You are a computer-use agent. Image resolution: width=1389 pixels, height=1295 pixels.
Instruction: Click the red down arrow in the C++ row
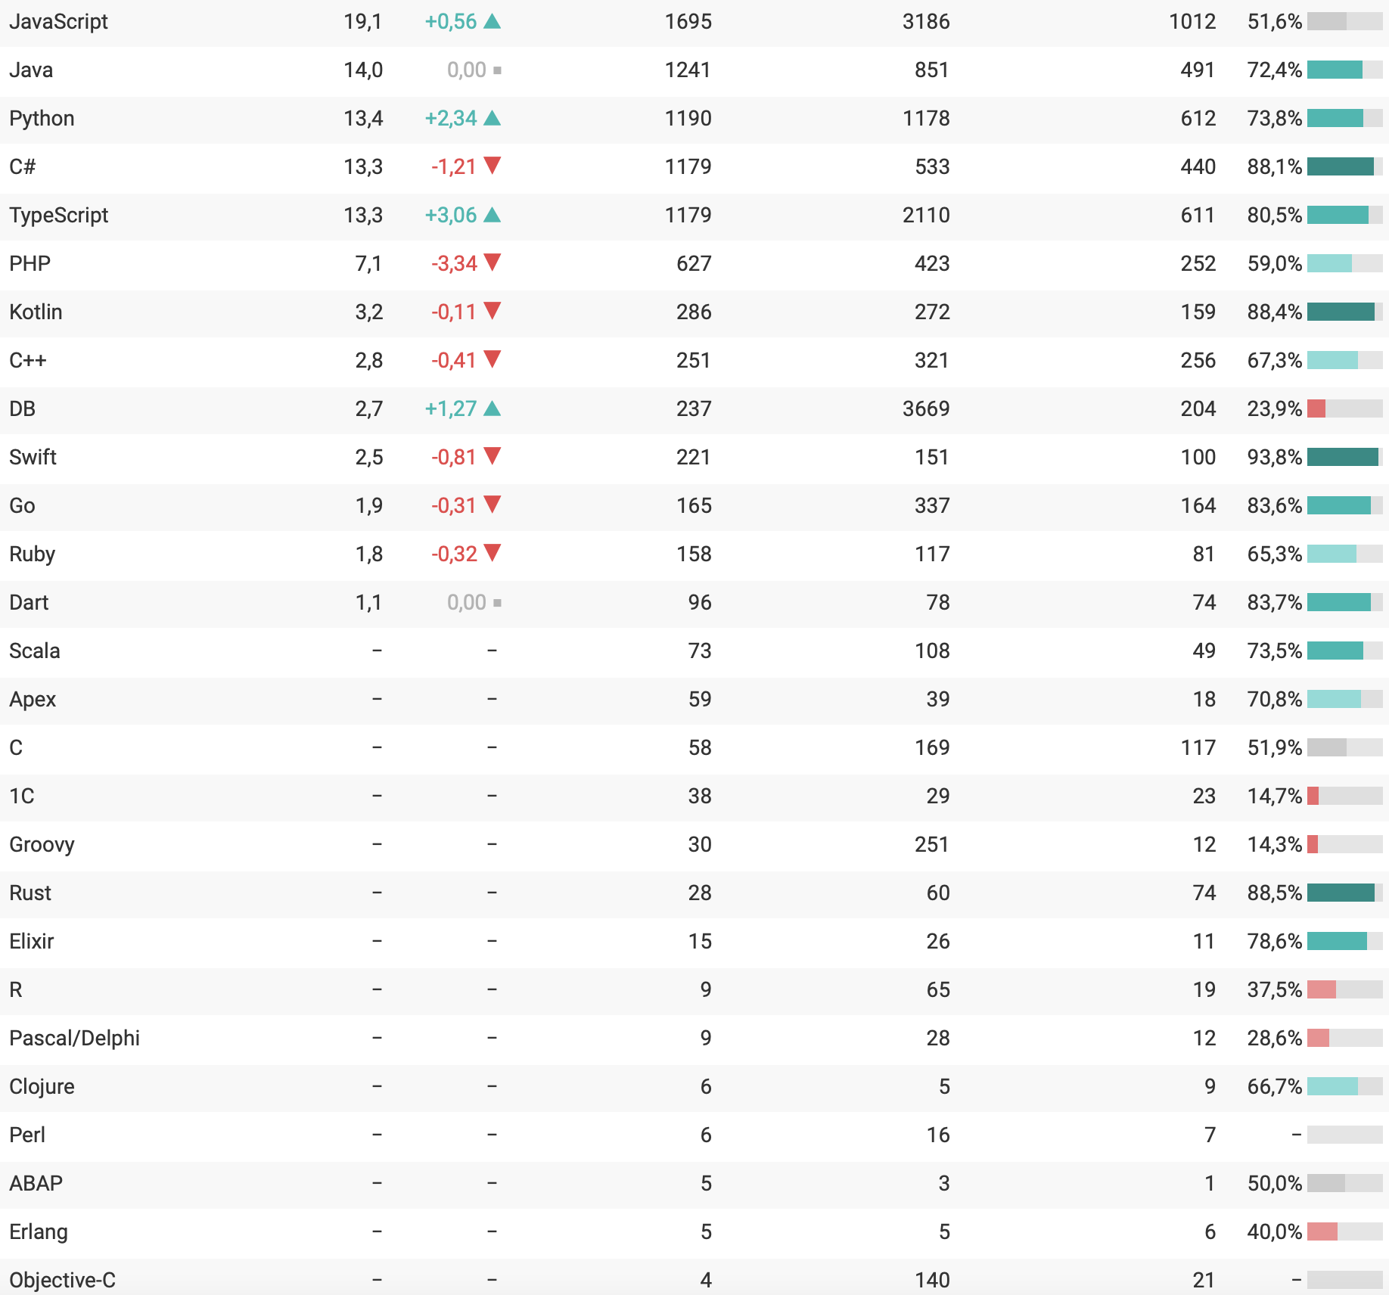click(492, 359)
